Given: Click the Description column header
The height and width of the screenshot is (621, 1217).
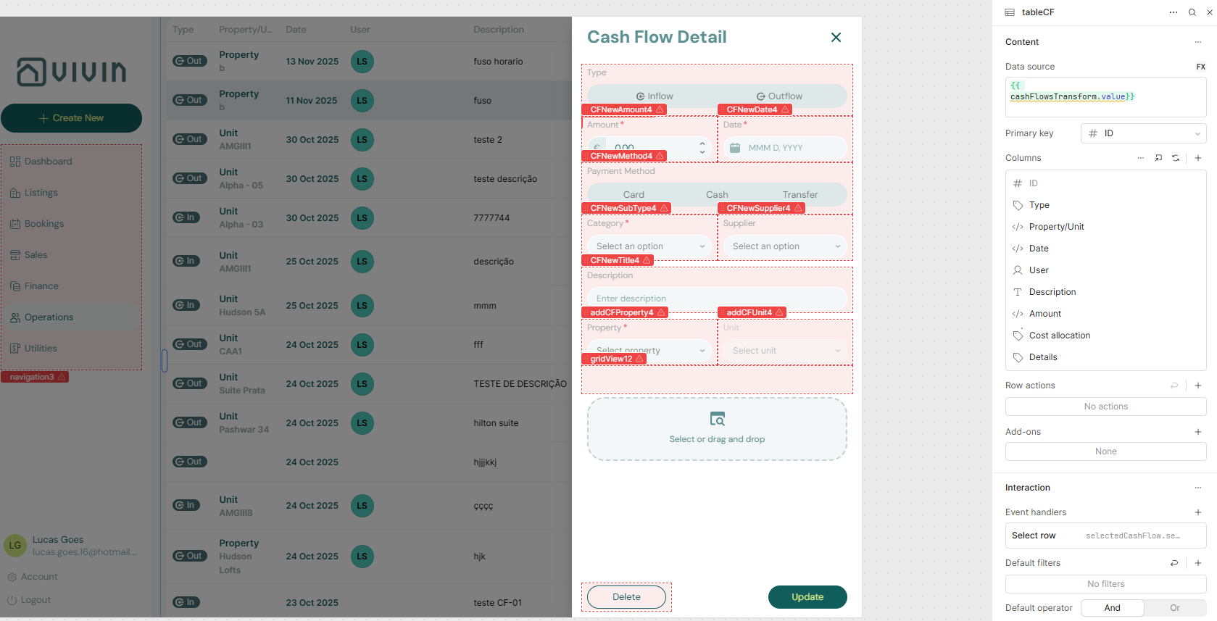Looking at the screenshot, I should pyautogui.click(x=499, y=30).
